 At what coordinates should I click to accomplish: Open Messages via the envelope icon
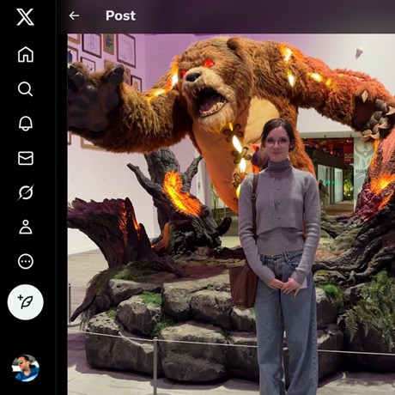click(x=26, y=158)
